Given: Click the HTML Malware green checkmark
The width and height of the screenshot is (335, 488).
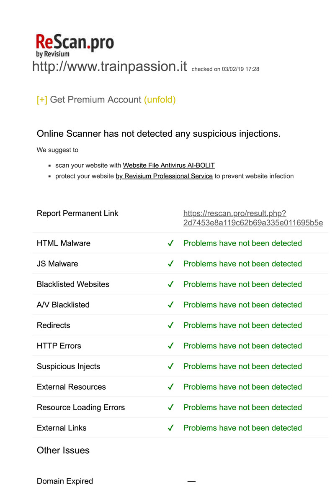Looking at the screenshot, I should pos(170,243).
